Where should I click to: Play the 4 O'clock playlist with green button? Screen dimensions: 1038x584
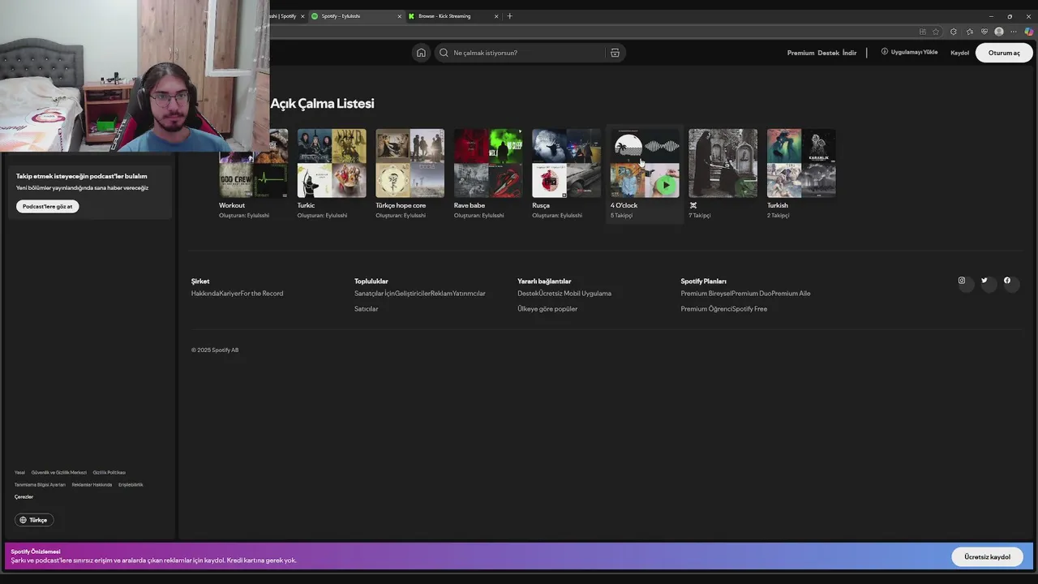(666, 184)
